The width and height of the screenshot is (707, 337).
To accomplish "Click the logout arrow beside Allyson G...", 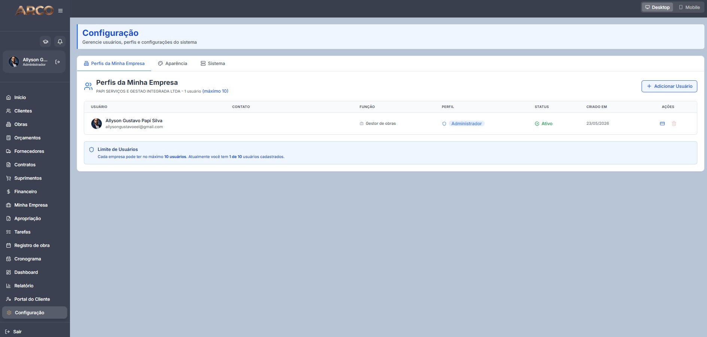I will pyautogui.click(x=58, y=62).
